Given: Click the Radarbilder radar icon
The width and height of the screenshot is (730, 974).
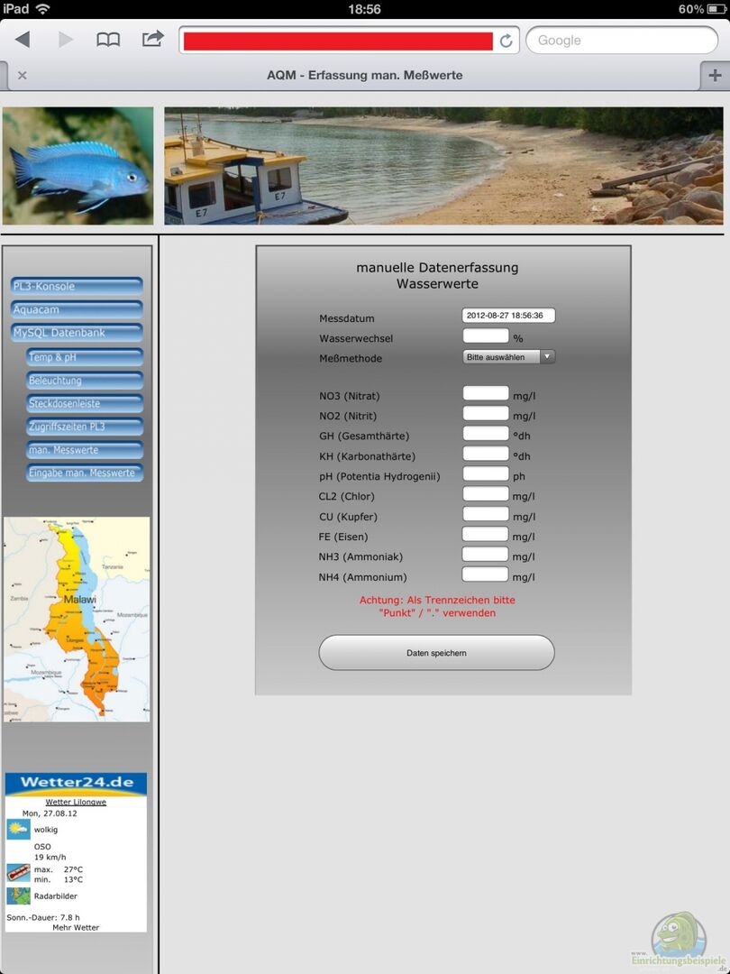Looking at the screenshot, I should point(18,896).
